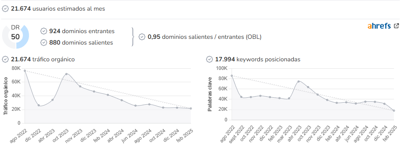Viewport: 403px width, 148px height.
Task: Click nov 2023 point on keywords chart
Action: (x=317, y=94)
